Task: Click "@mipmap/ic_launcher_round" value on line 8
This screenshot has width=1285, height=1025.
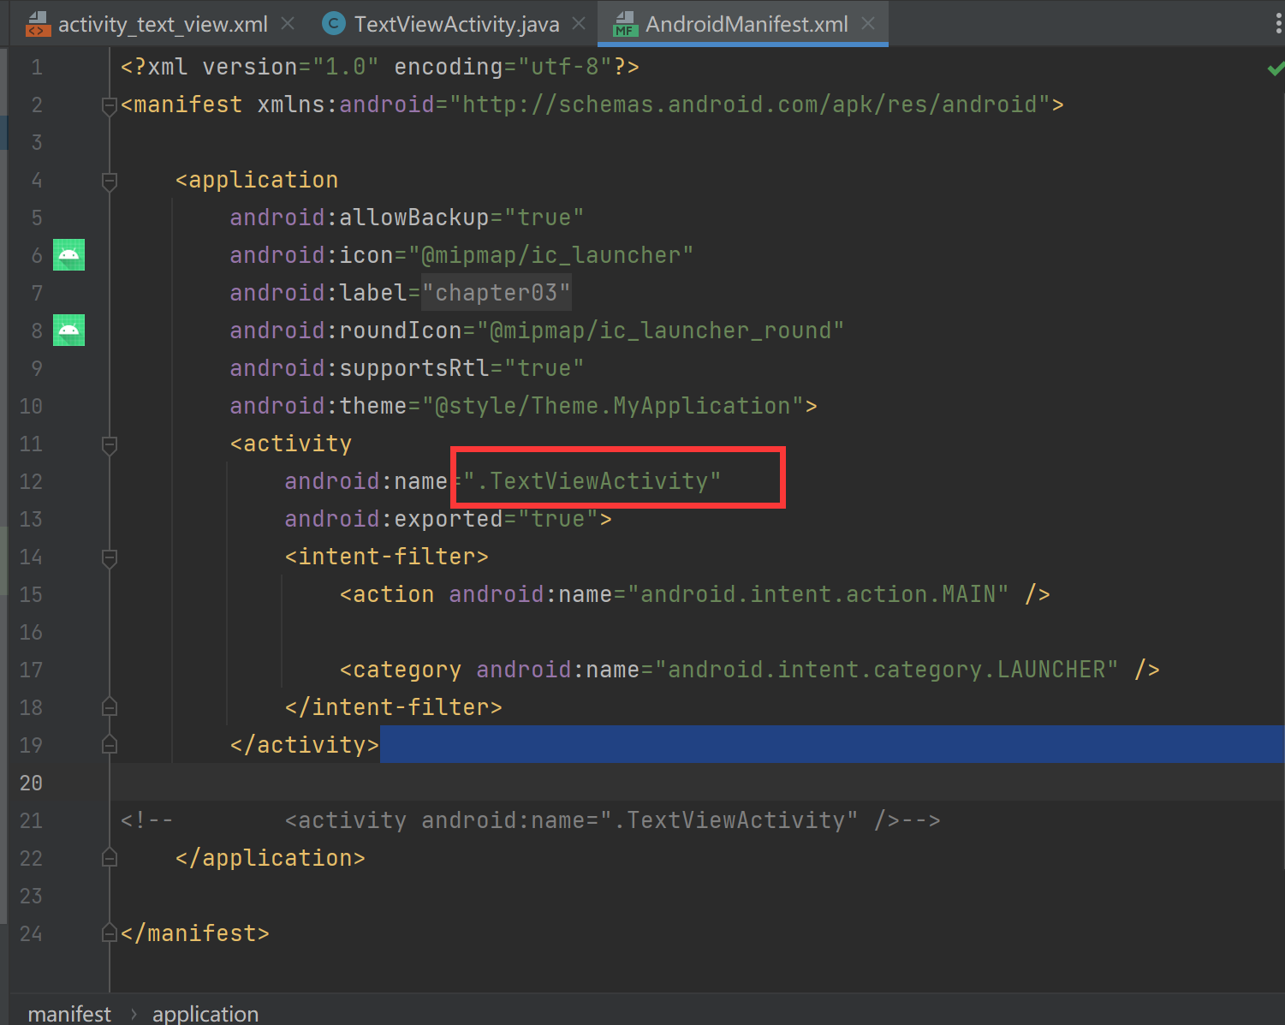Action: tap(660, 331)
